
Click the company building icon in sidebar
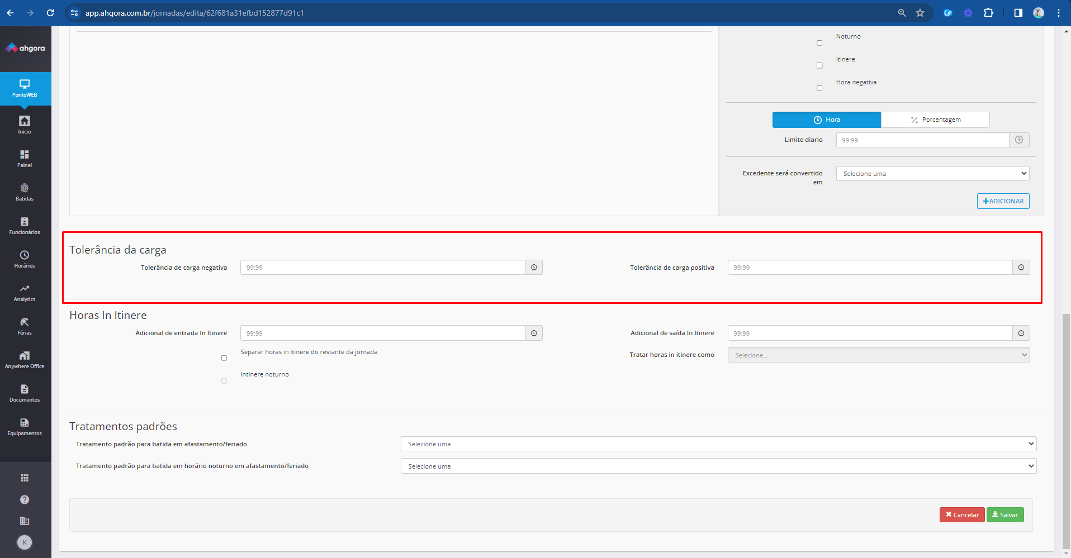[x=25, y=521]
